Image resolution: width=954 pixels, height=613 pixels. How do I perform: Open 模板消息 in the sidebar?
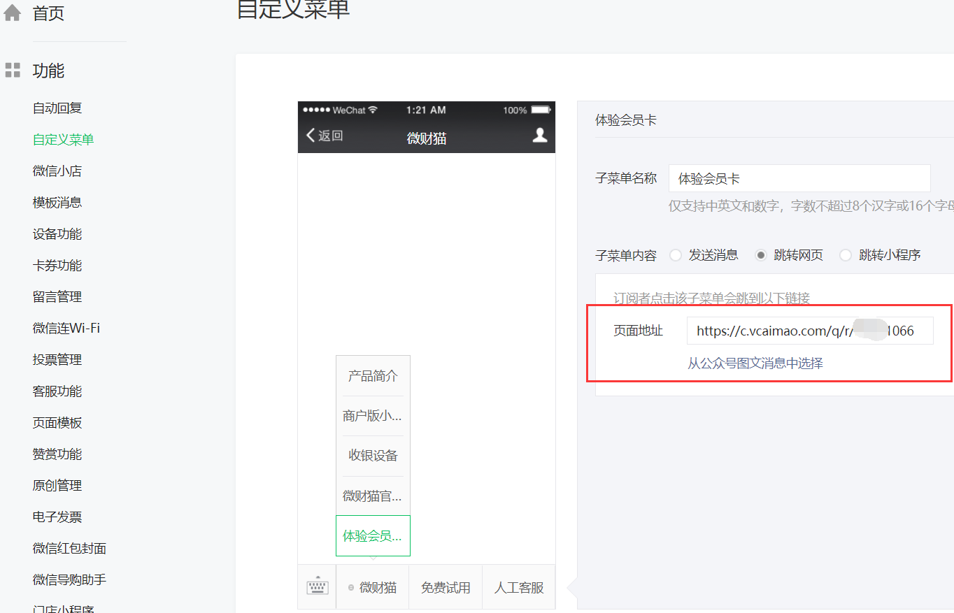(57, 203)
